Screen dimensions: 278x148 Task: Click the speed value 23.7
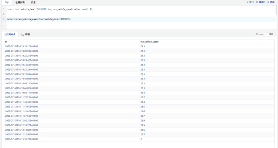point(143,116)
